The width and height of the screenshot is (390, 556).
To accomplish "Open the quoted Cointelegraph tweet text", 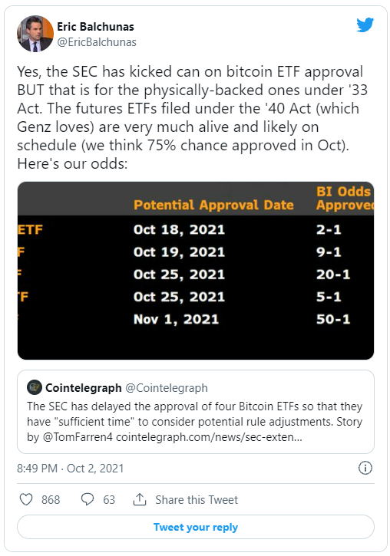I will pos(195,421).
